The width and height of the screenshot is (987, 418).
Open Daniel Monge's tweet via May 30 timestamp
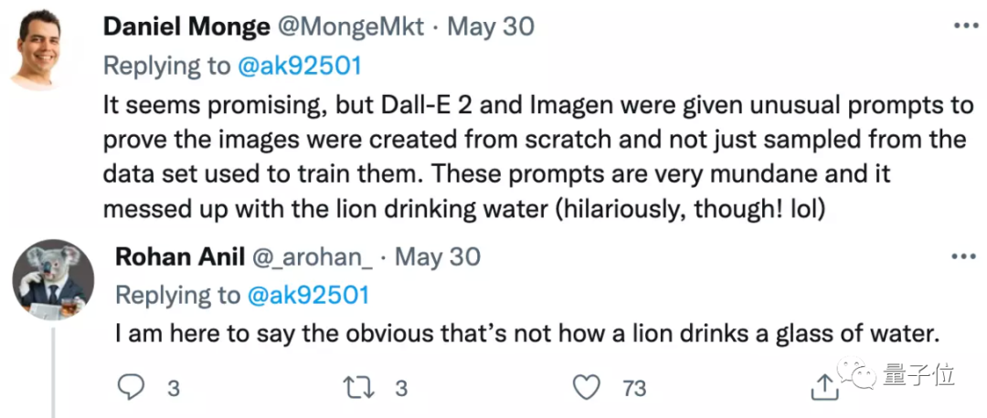pyautogui.click(x=491, y=27)
